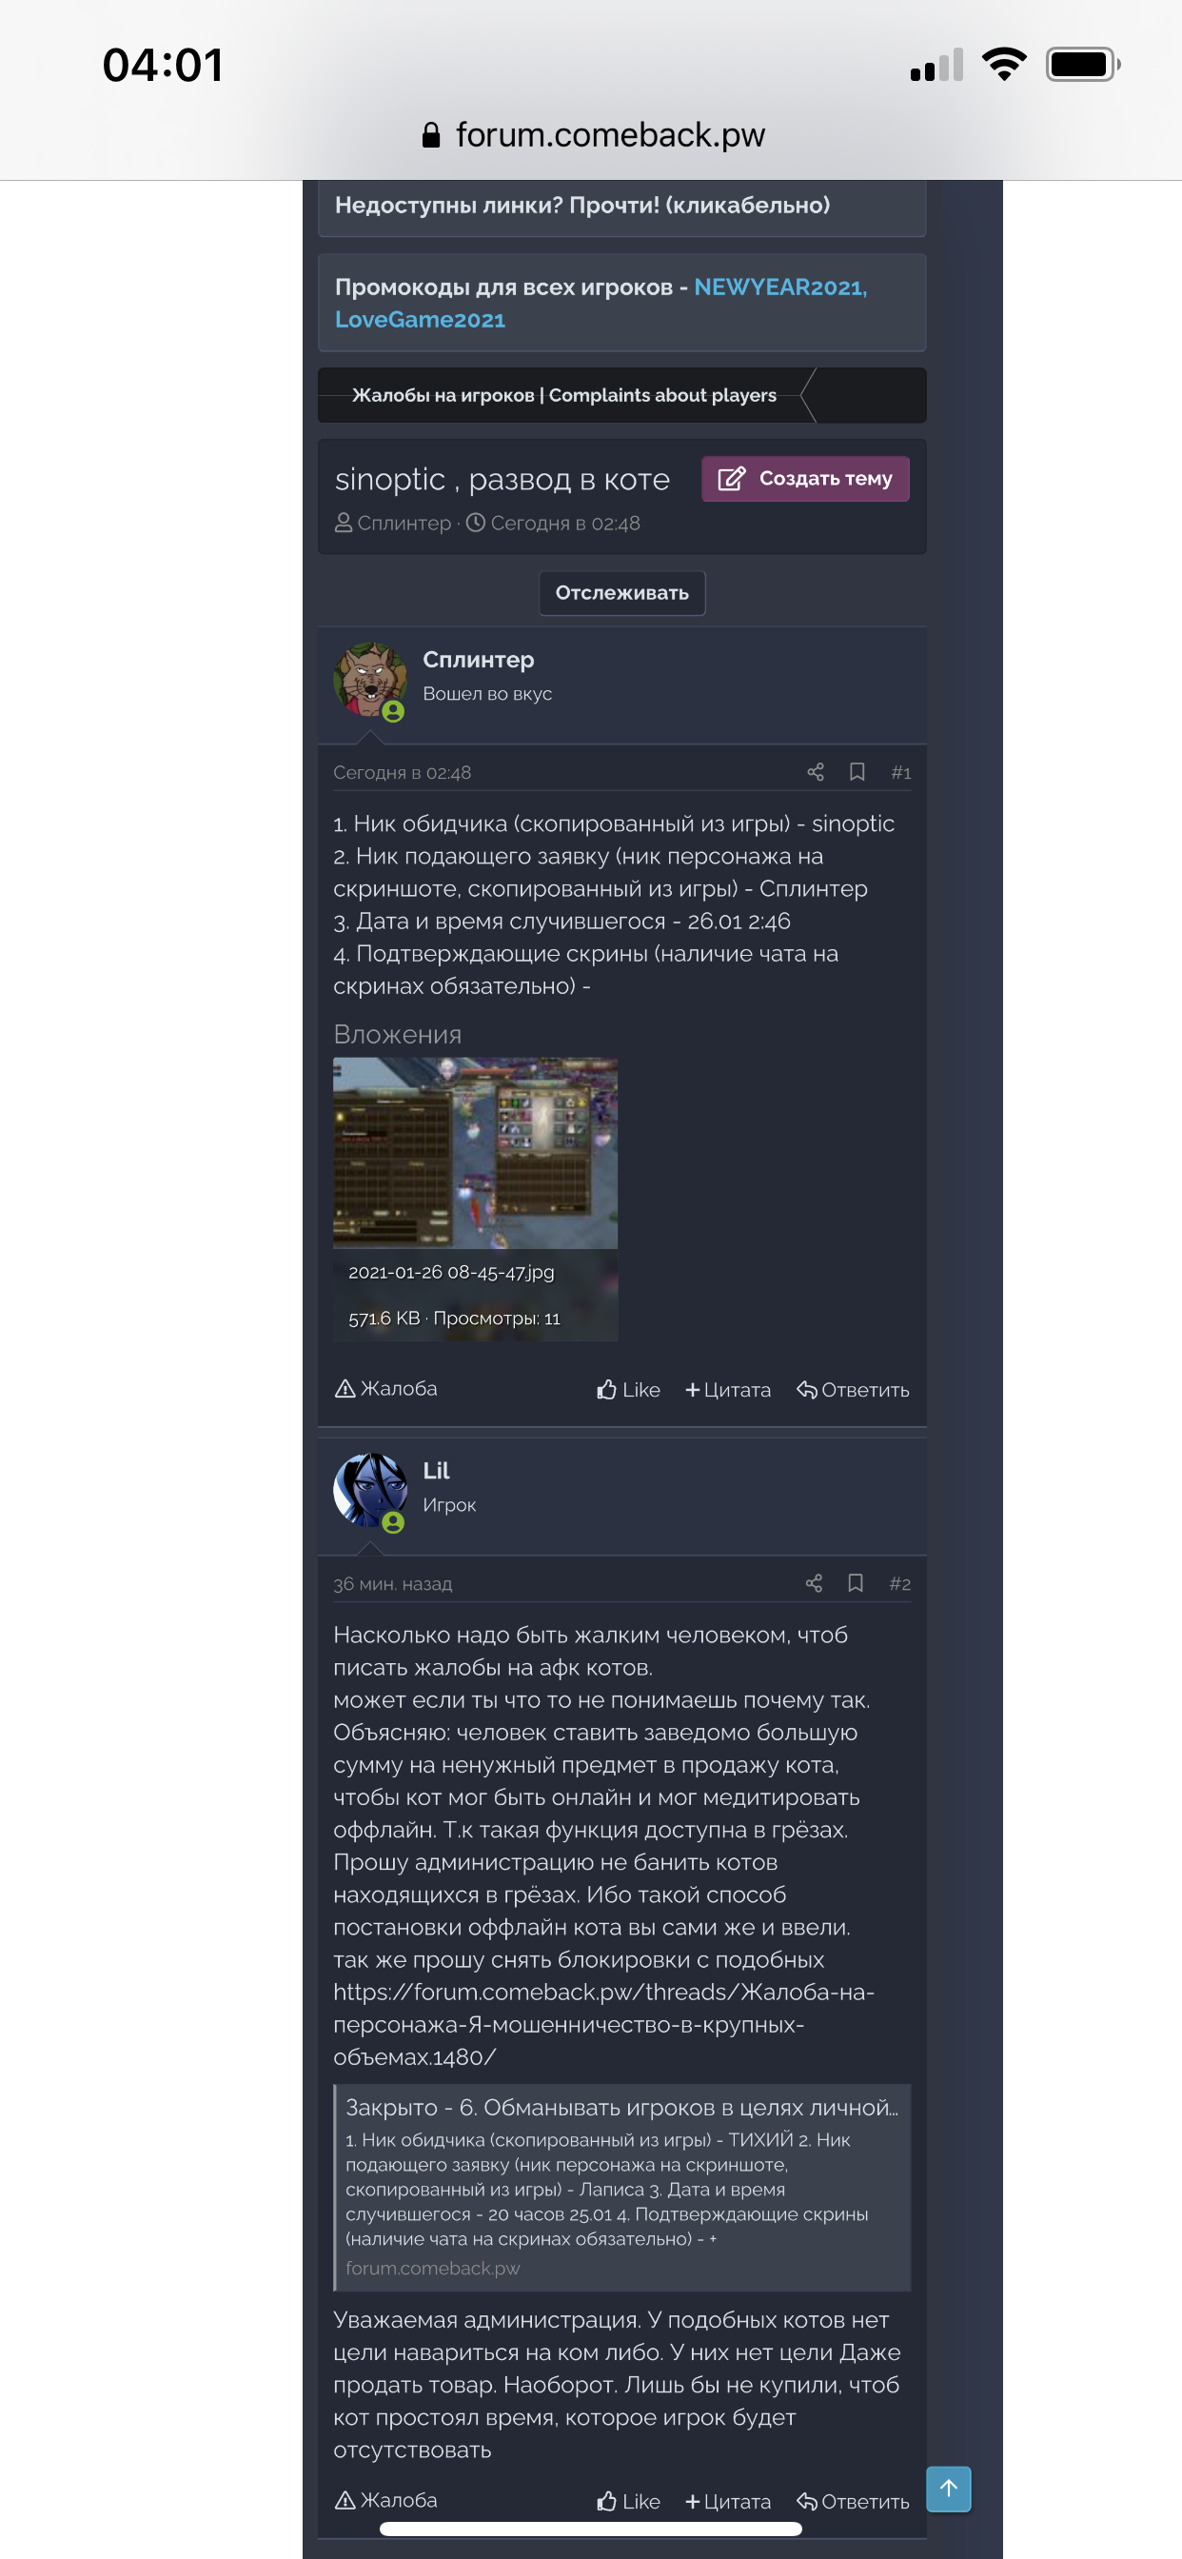Open Lil's avatar profile
Image resolution: width=1182 pixels, height=2559 pixels.
[369, 1491]
